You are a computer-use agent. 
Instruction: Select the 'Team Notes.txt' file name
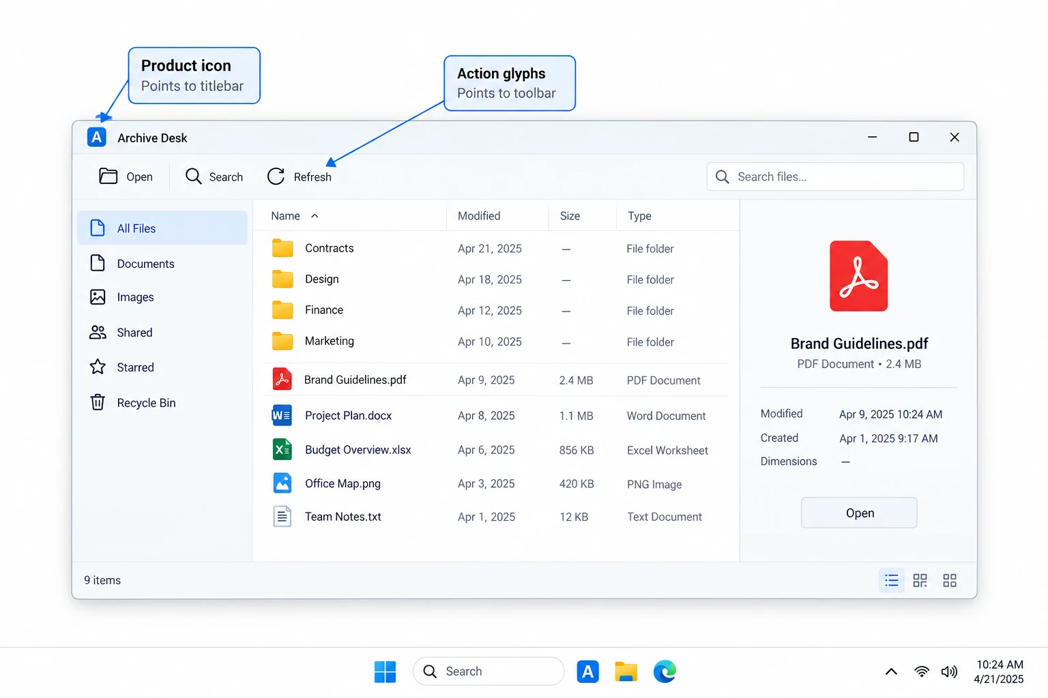tap(343, 517)
